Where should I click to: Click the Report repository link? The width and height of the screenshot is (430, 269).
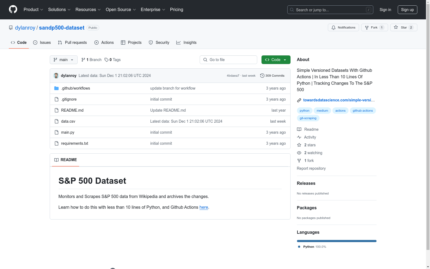coord(311,168)
